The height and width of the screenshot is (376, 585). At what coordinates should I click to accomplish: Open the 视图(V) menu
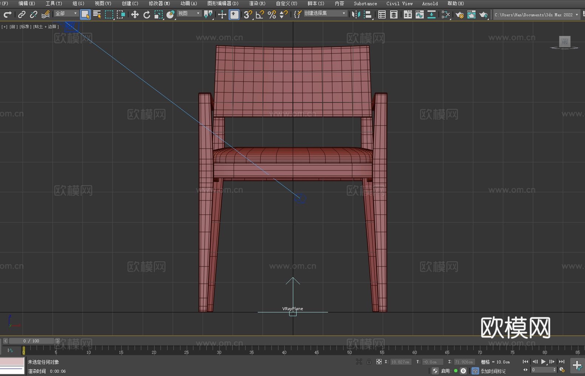(103, 3)
